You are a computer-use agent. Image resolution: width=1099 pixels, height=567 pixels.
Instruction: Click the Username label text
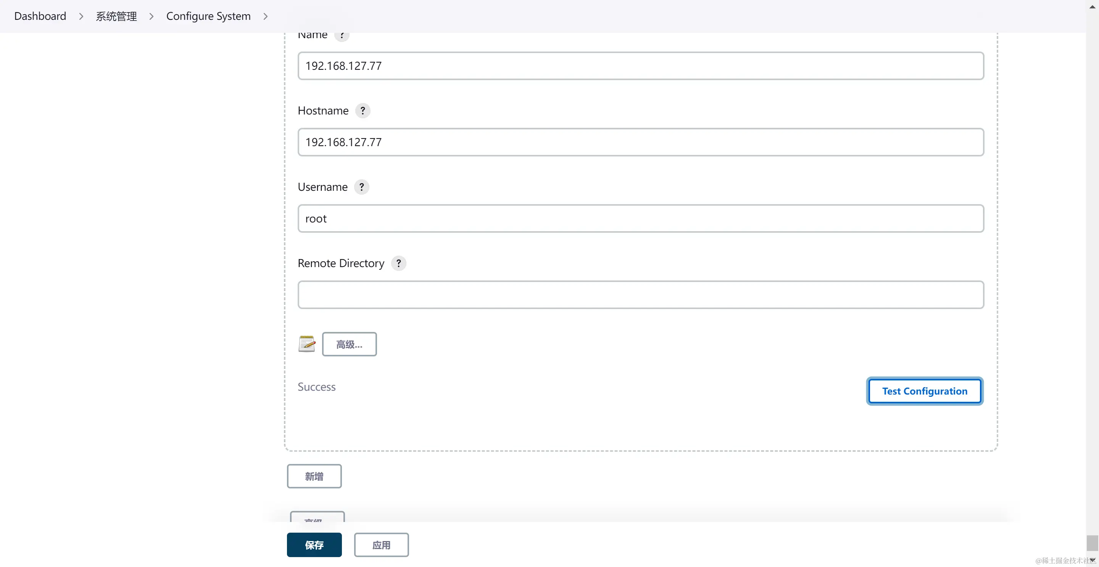coord(322,187)
